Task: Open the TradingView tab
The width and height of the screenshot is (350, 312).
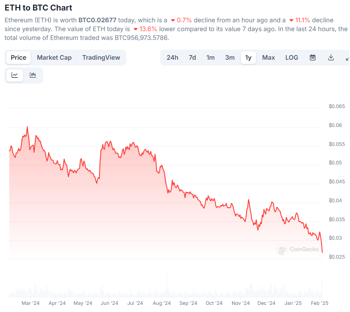Action: point(101,58)
